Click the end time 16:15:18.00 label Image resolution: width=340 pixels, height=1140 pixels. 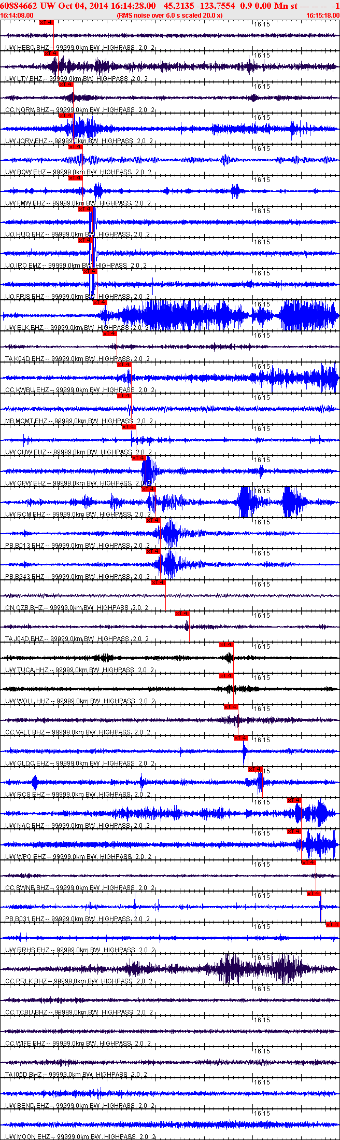click(323, 16)
